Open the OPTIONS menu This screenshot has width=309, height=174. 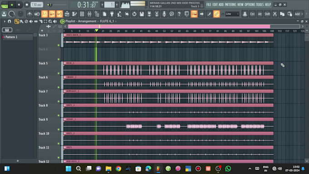coord(249,5)
